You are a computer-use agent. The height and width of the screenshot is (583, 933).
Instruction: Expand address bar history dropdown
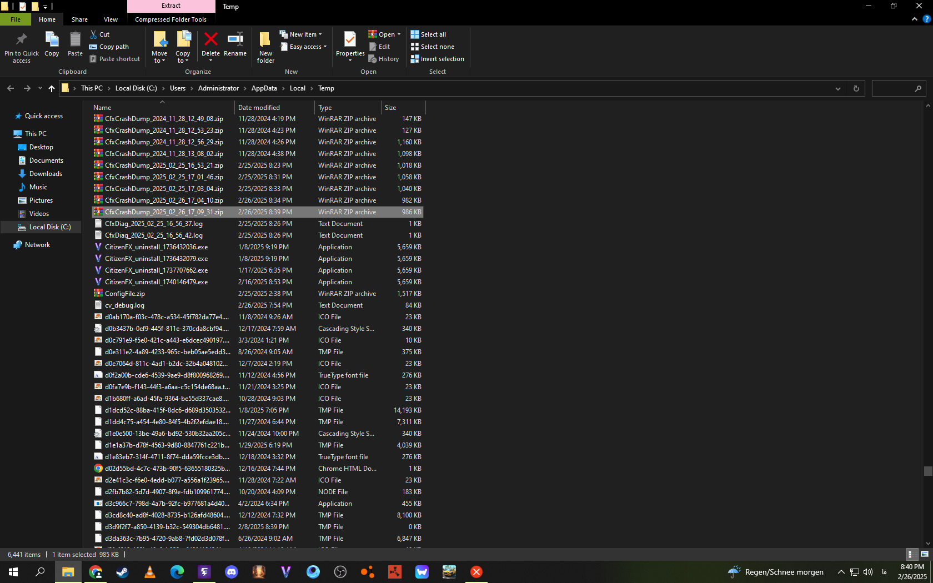point(838,88)
